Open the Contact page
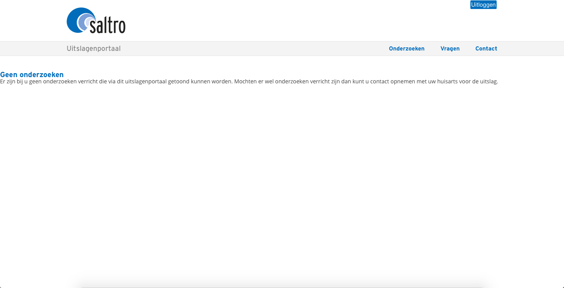The image size is (564, 288). pos(486,49)
